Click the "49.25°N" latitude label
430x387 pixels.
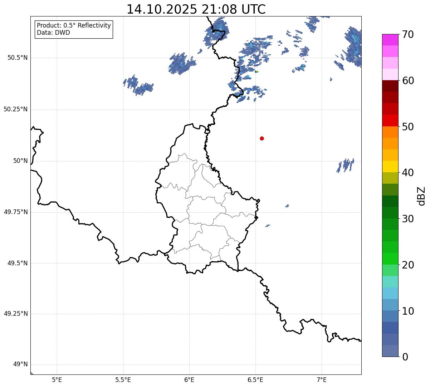click(16, 314)
